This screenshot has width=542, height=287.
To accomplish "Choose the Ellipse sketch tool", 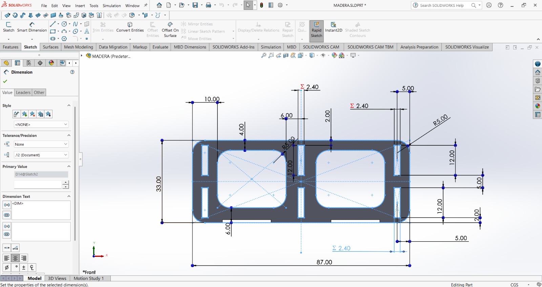I will click(75, 32).
